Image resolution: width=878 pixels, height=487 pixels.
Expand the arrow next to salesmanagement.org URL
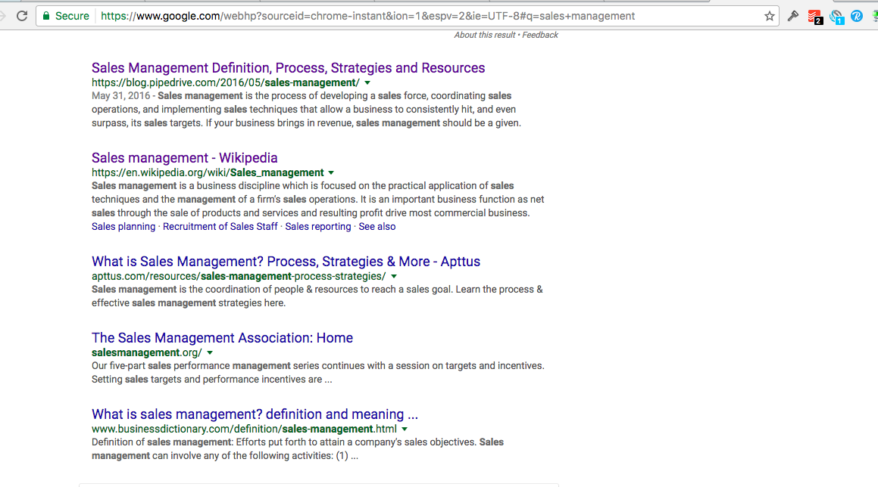210,353
